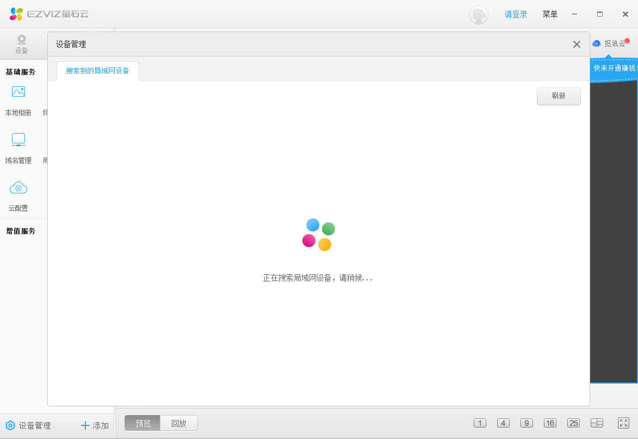The image size is (638, 439).
Task: Open the custom screen split layout icon
Action: pos(597,423)
